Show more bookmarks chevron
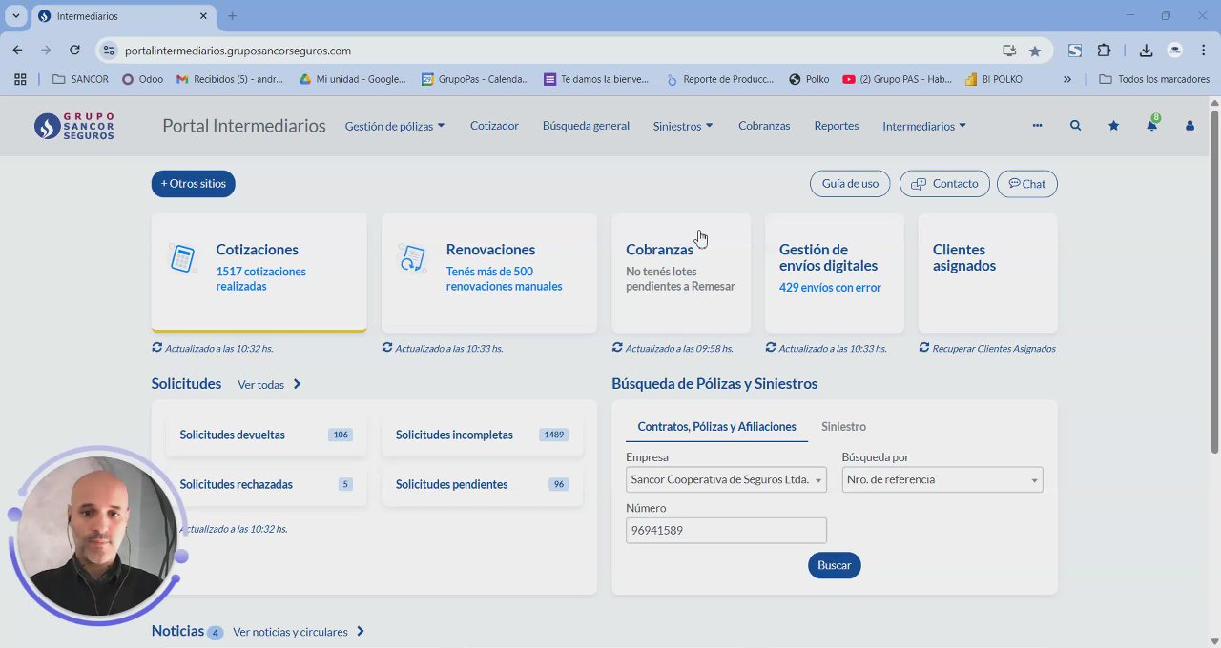This screenshot has height=648, width=1221. 1067,79
